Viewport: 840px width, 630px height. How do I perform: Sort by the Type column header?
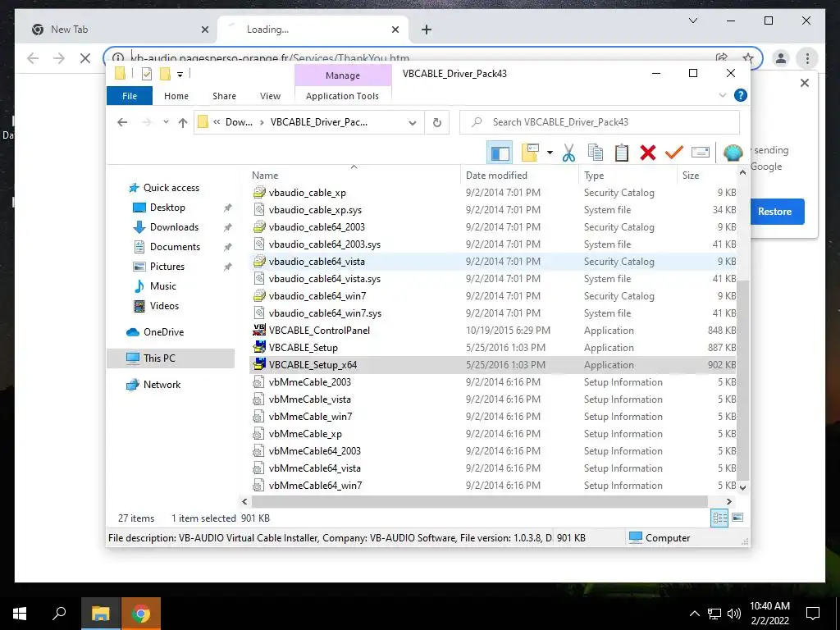[x=628, y=176]
